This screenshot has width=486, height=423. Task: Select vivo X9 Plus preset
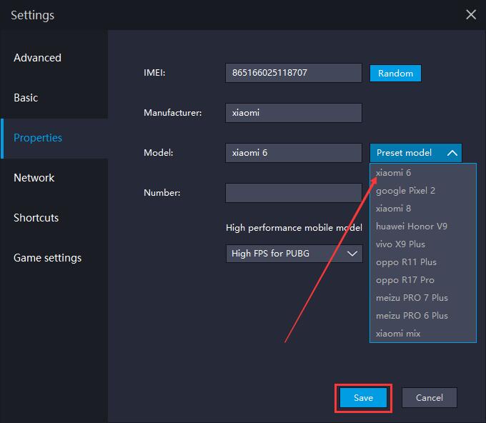click(x=423, y=244)
